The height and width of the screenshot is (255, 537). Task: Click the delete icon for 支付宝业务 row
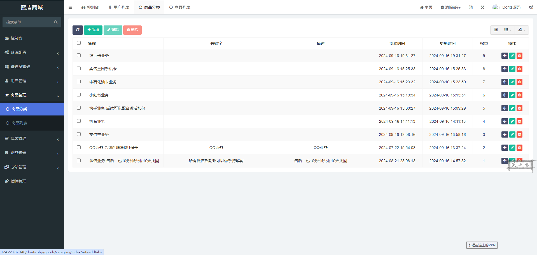520,134
